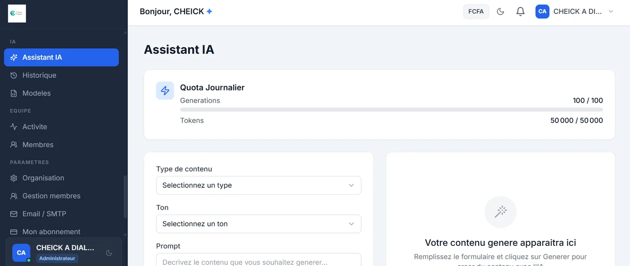Click the Tokens label
This screenshot has width=630, height=266.
192,120
